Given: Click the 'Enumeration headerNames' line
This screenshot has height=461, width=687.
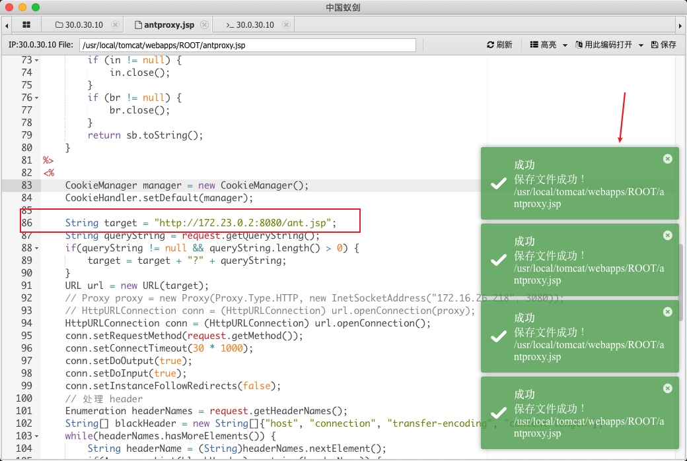Looking at the screenshot, I should pos(206,411).
